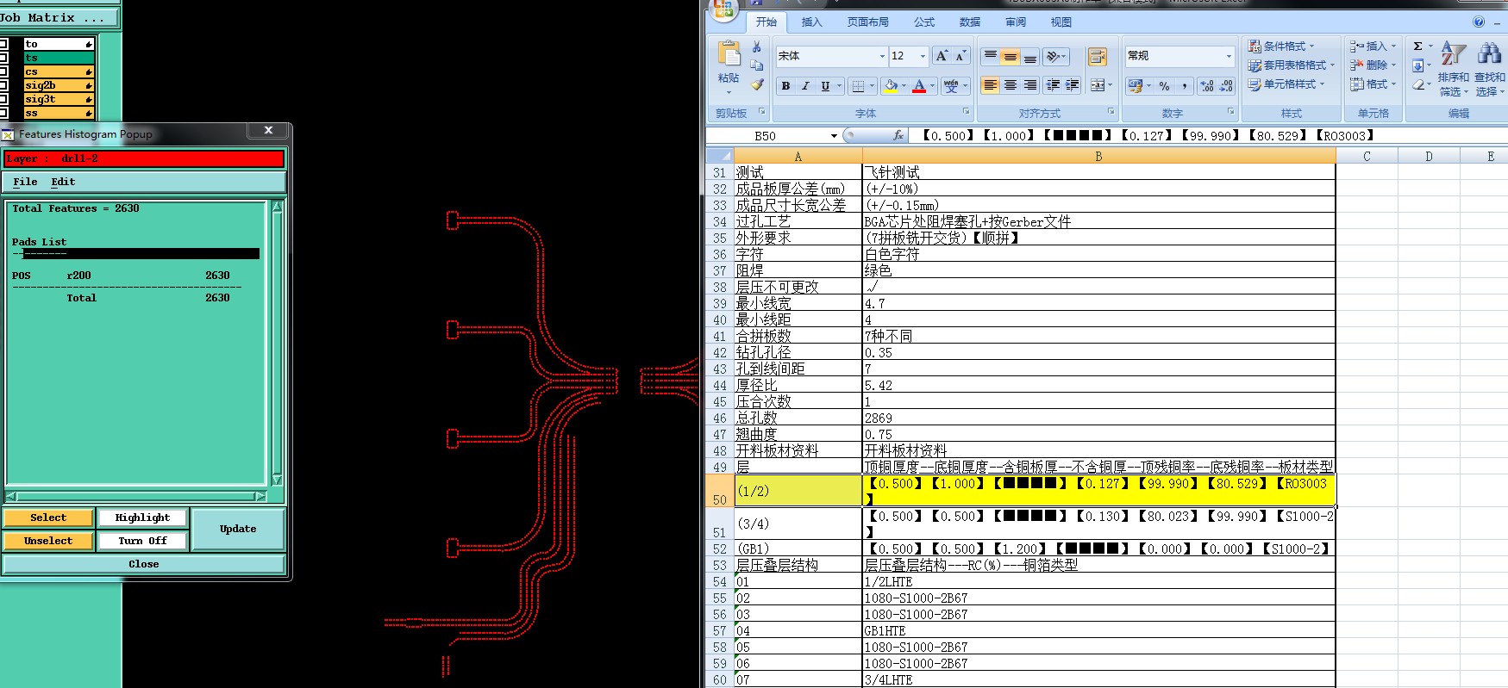This screenshot has width=1508, height=688.
Task: Click the Decrease Decimal icon
Action: (1226, 86)
